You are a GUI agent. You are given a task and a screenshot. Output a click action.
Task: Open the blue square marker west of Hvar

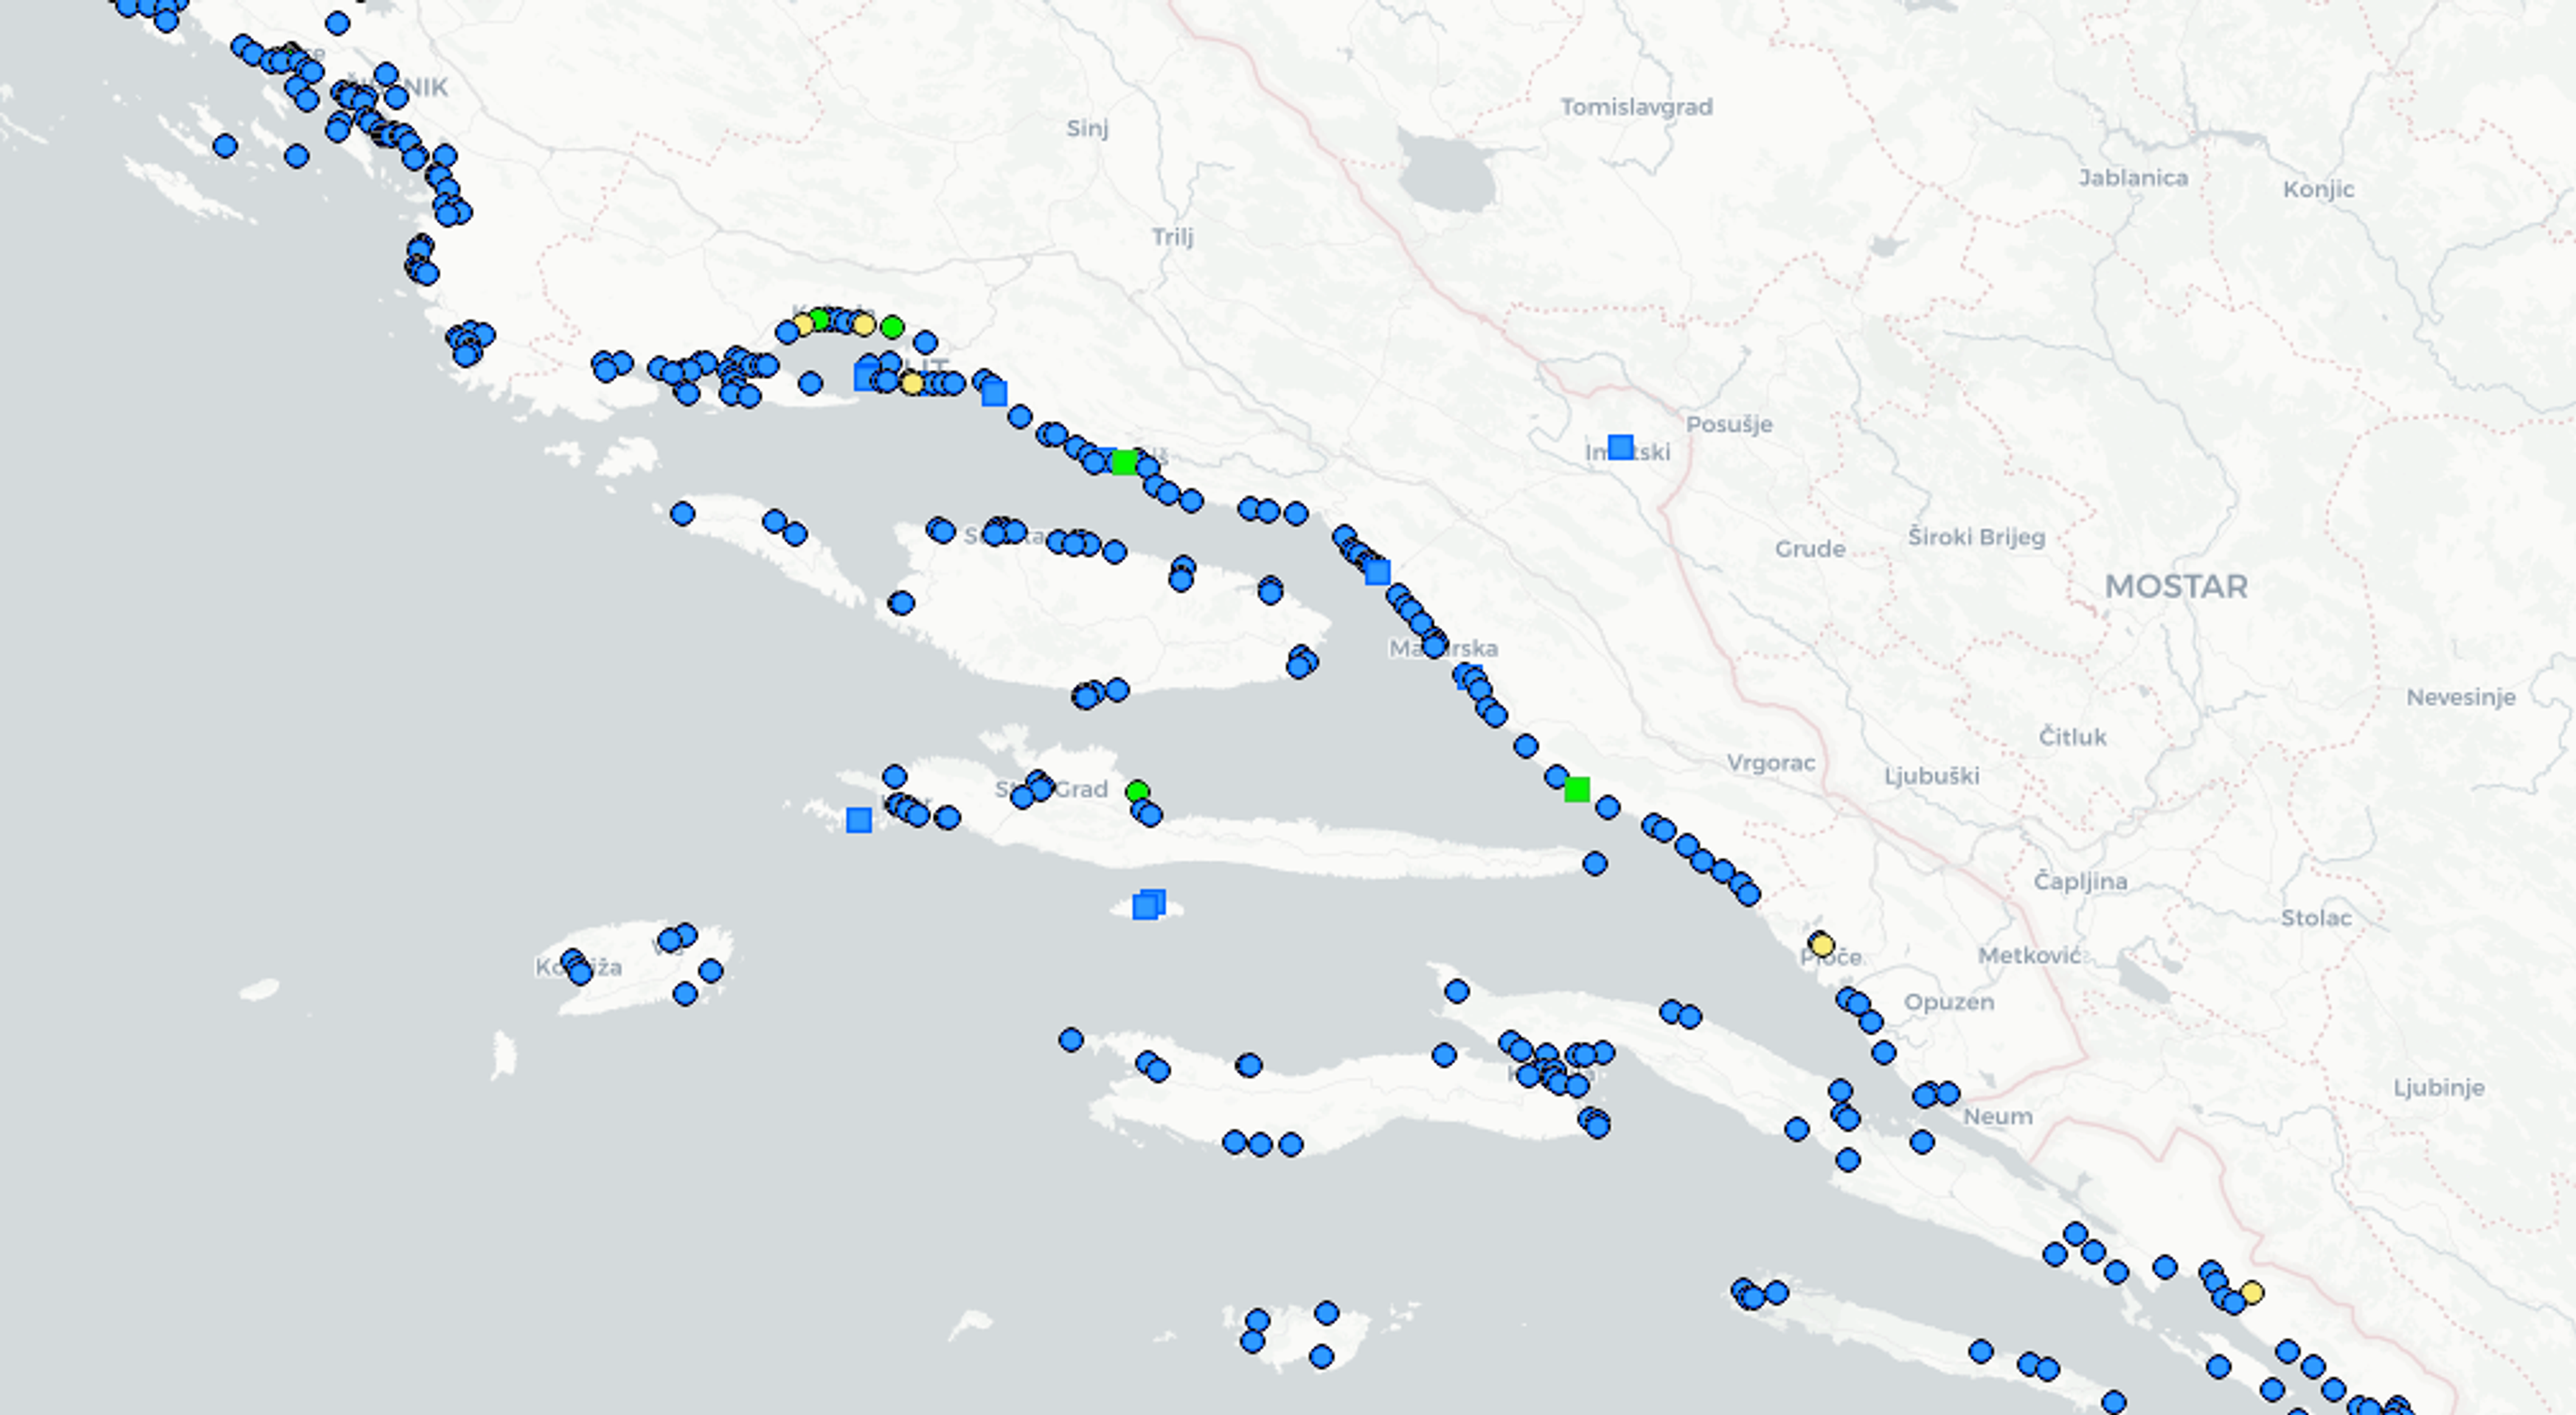(x=859, y=820)
